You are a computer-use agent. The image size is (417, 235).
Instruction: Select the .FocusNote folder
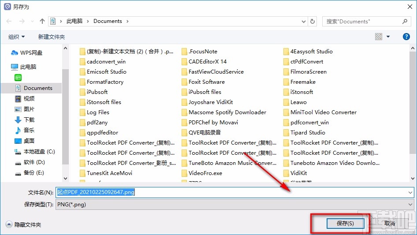coord(199,51)
